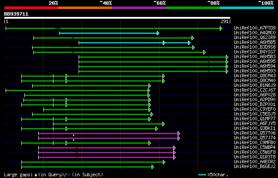Click the UniRef100_Q1MP77 name
278x178 pixels.
[x=255, y=119]
